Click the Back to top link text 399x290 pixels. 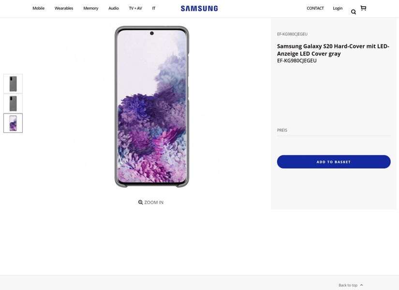pos(348,285)
